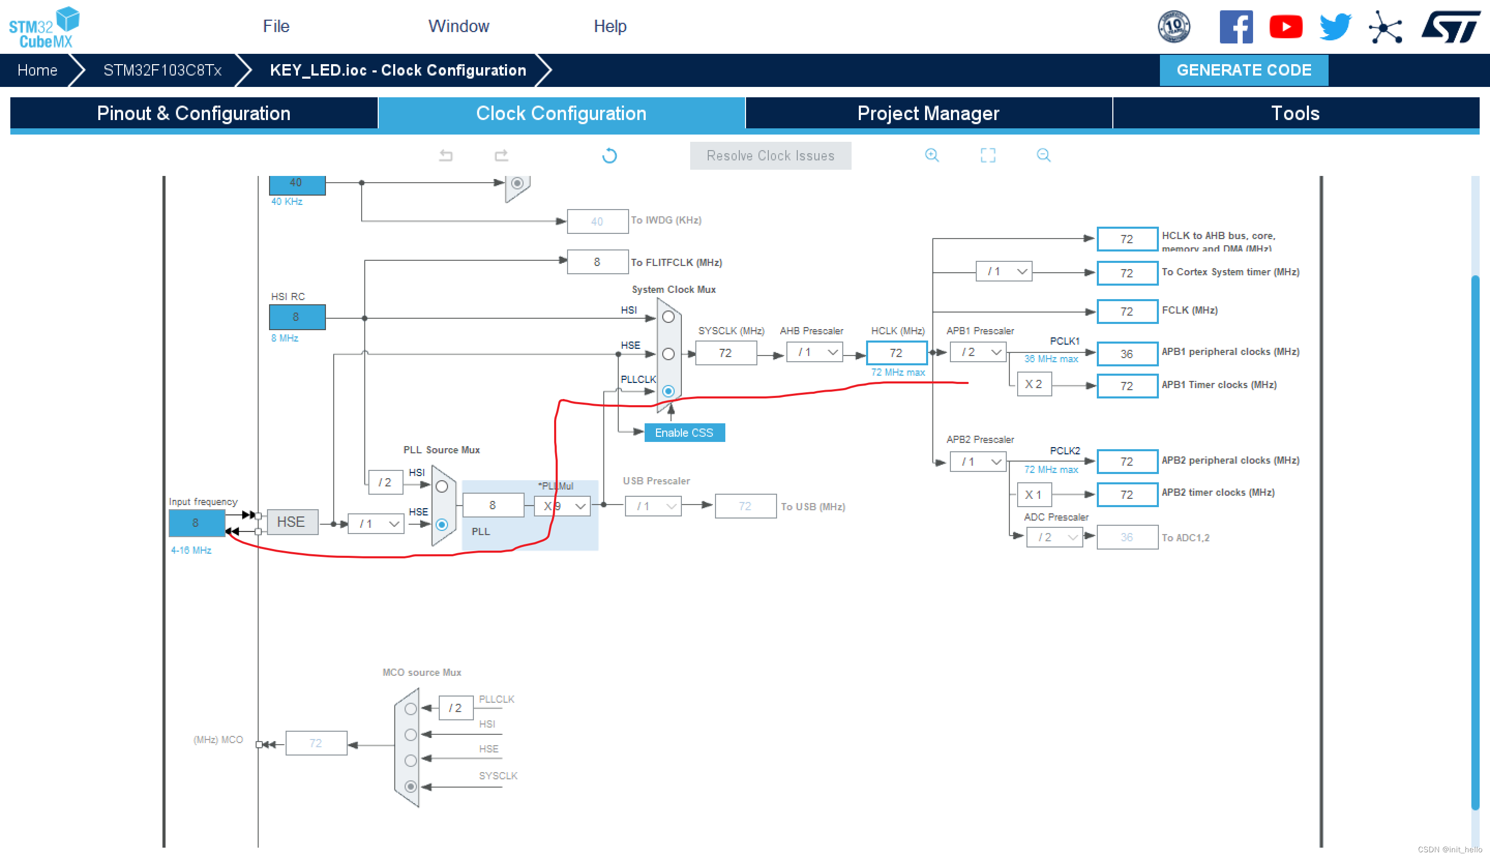The image size is (1490, 858).
Task: Click the redo arrow icon
Action: coord(501,156)
